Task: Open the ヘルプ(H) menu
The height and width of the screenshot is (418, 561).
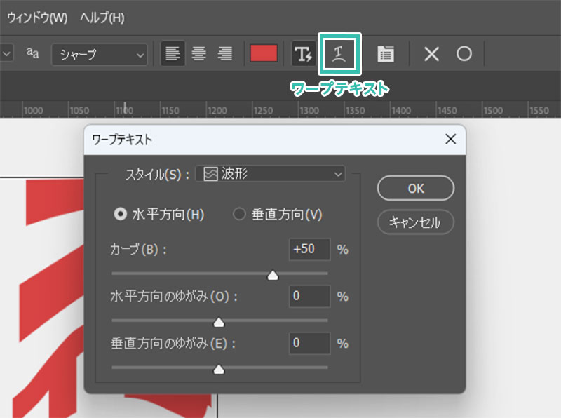Action: 102,18
